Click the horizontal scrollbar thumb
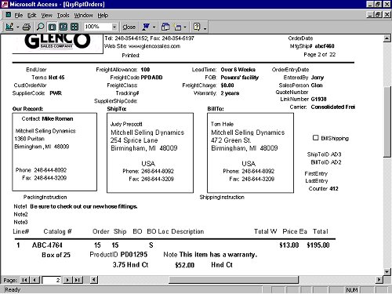392x294 pixels. pos(234,280)
